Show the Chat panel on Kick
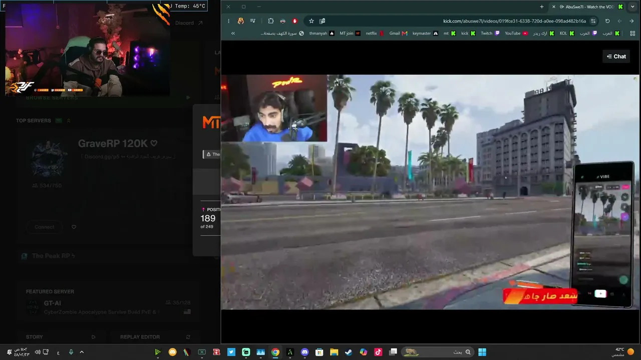This screenshot has height=360, width=641. [616, 56]
